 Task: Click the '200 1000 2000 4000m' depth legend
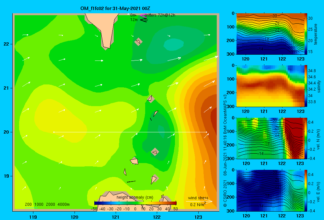point(47,204)
